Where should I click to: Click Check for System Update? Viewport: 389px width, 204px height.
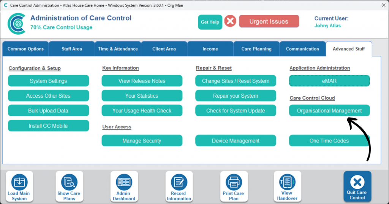pyautogui.click(x=236, y=111)
